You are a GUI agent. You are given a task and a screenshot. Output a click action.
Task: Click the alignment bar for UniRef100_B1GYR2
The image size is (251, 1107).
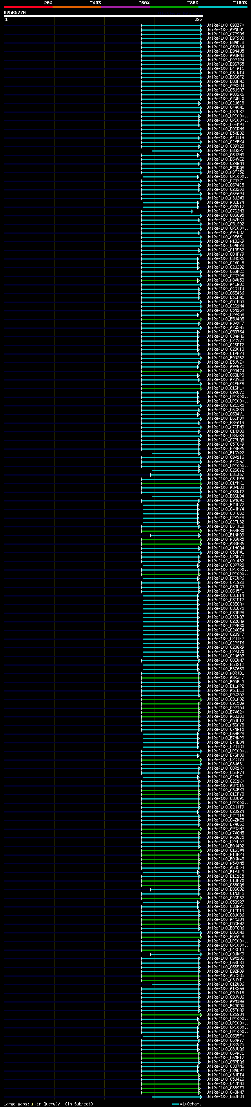pyautogui.click(x=176, y=453)
